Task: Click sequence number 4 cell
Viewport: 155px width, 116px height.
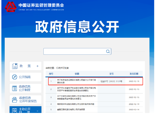Action: [51, 104]
